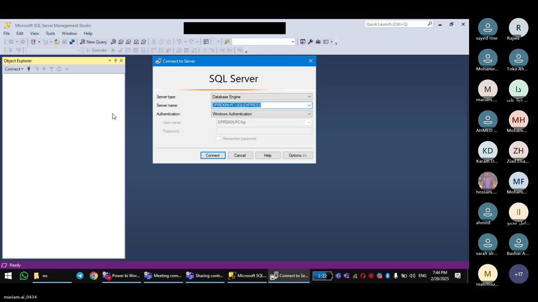The image size is (538, 302).
Task: Click the Connect button in dialog
Action: (x=213, y=155)
